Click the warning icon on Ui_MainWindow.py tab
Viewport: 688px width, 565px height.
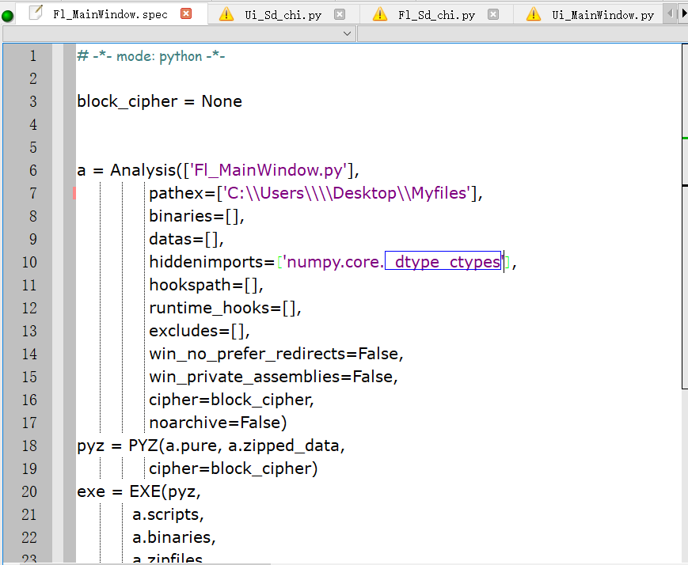pos(532,13)
